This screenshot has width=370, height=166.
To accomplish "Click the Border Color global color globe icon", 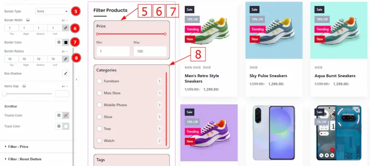I will 59,43.
